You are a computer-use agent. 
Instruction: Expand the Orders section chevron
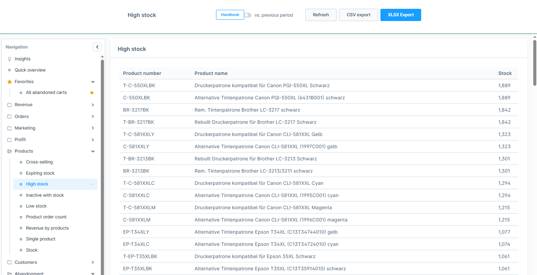(x=93, y=117)
